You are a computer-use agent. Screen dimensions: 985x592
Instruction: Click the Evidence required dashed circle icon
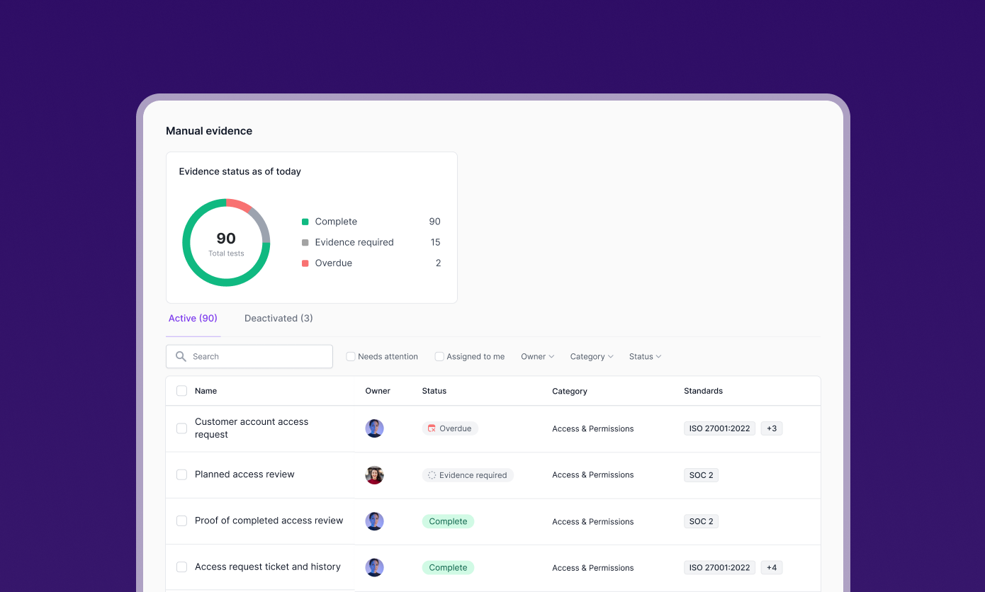[432, 475]
